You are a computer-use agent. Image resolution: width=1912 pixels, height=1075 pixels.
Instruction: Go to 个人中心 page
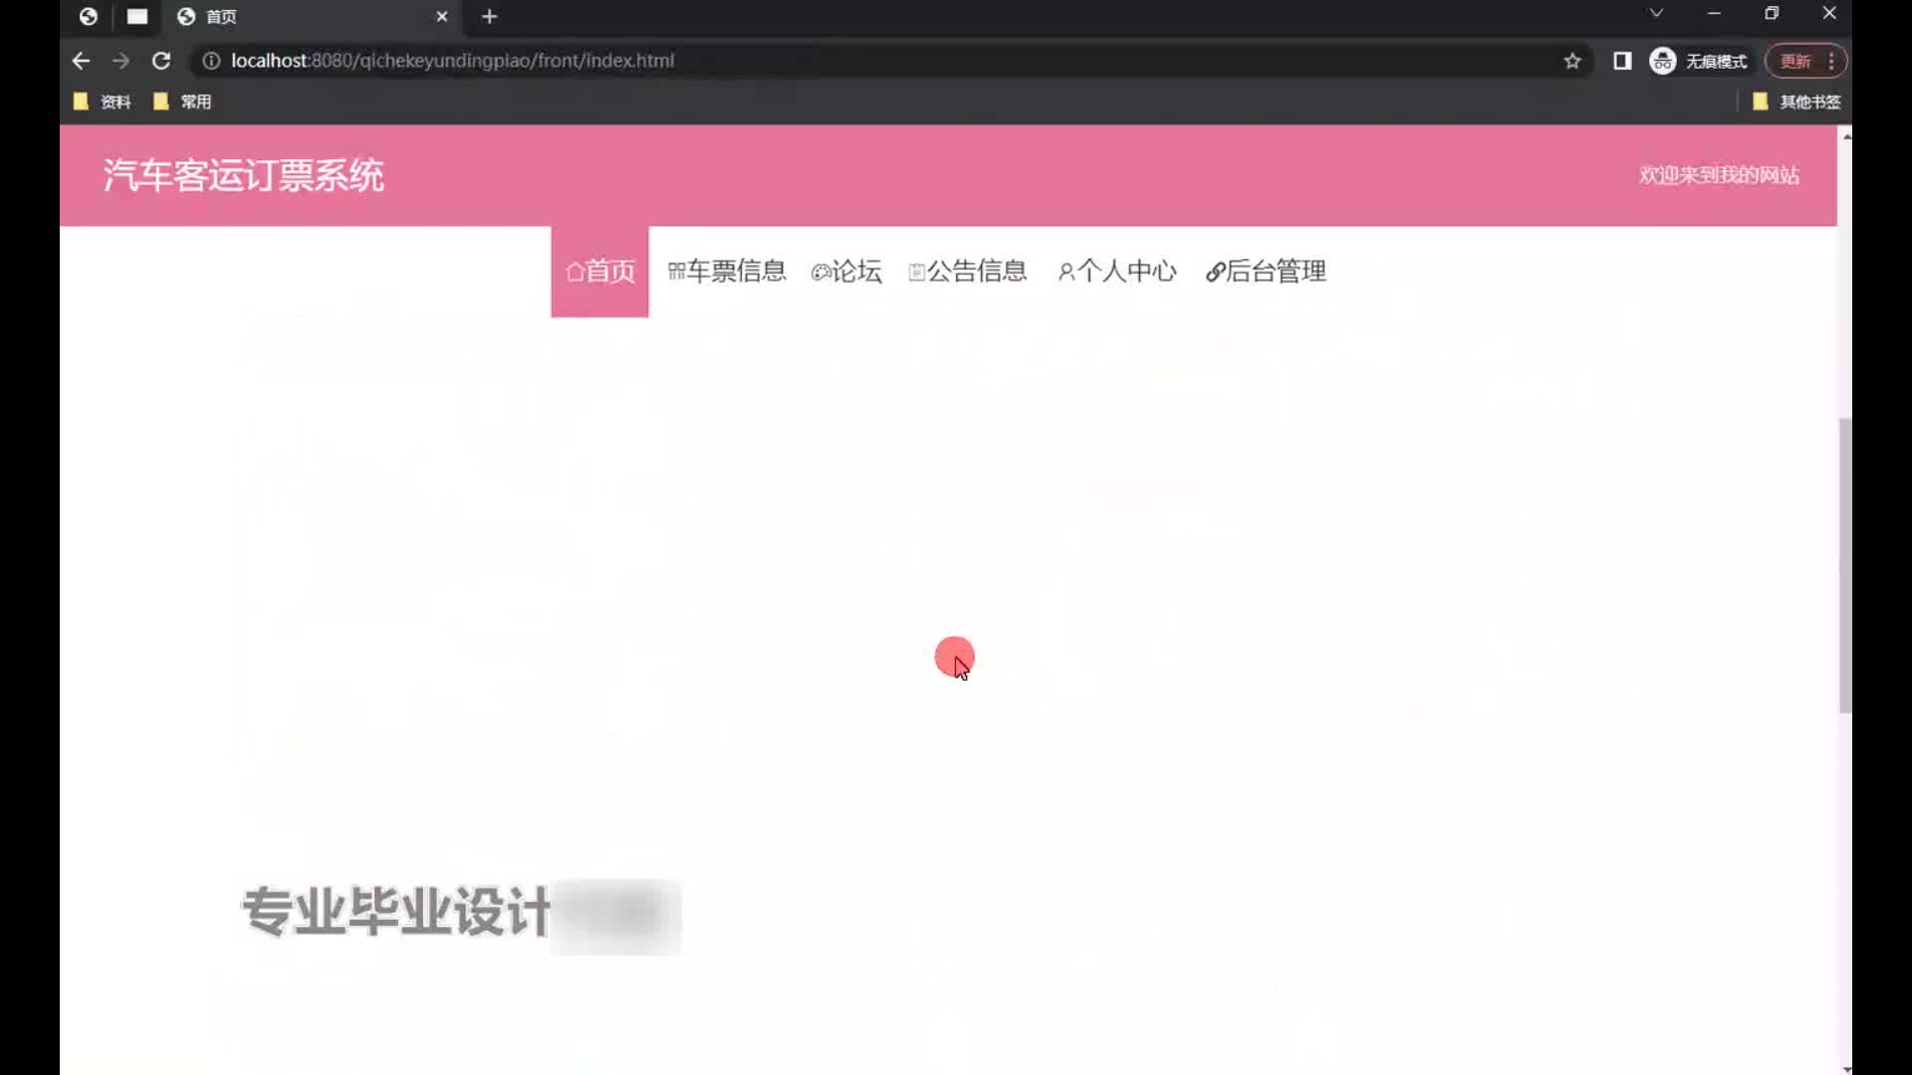click(x=1116, y=271)
